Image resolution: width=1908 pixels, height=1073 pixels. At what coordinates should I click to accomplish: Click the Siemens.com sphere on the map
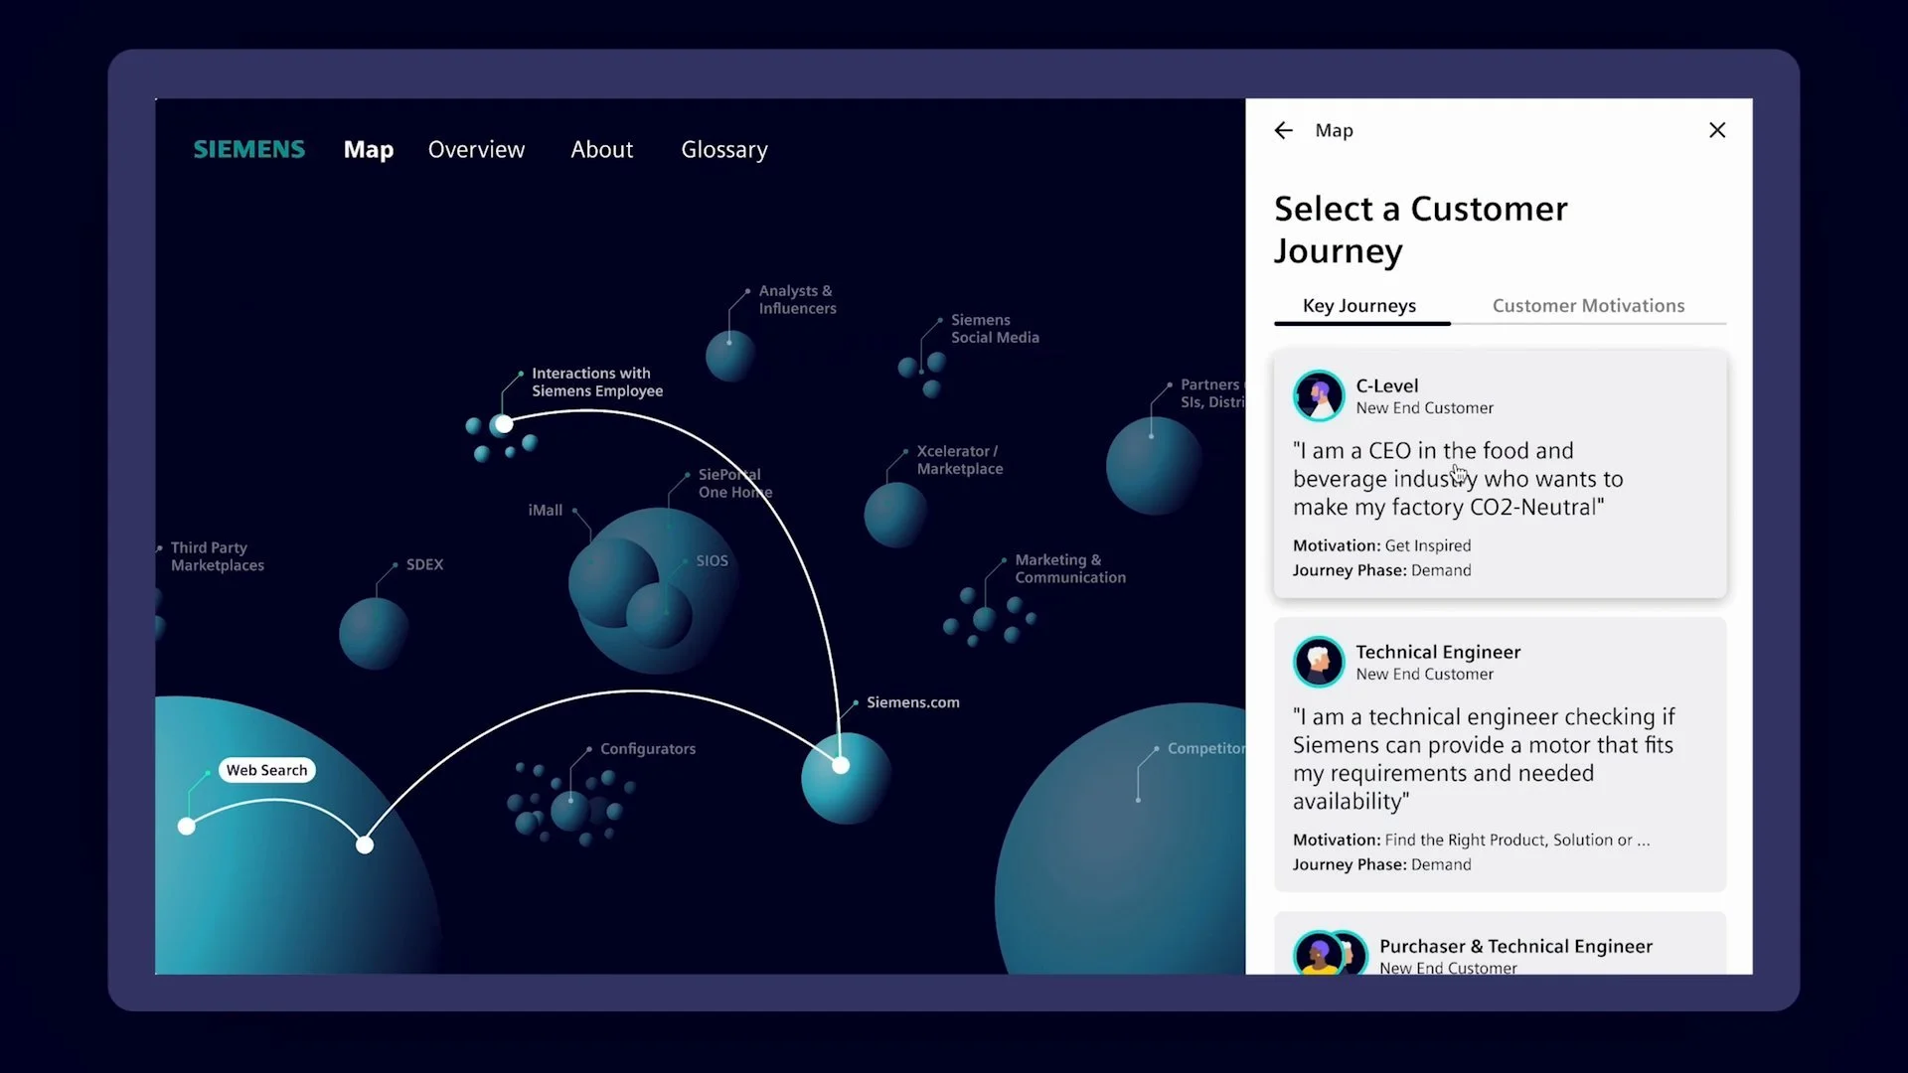pyautogui.click(x=846, y=778)
